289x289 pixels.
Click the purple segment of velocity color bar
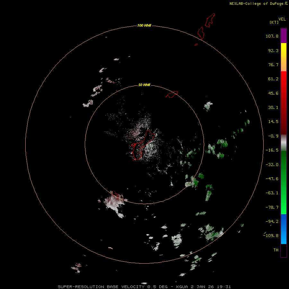pyautogui.click(x=284, y=36)
